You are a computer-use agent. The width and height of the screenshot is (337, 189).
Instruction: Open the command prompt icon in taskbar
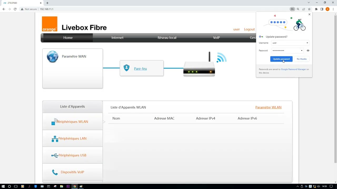click(x=48, y=186)
